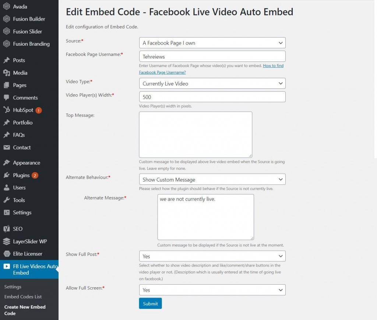The height and width of the screenshot is (320, 377).
Task: Click the Avada logo icon in sidebar
Action: click(x=7, y=7)
